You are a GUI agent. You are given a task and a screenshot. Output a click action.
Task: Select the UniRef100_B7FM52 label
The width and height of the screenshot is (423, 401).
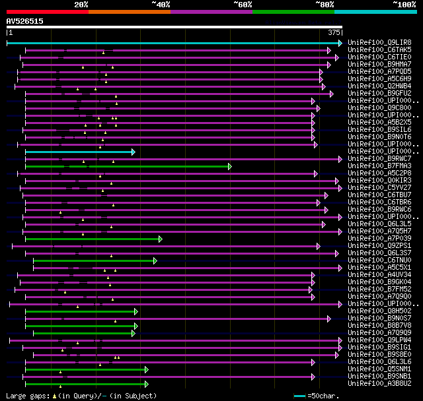tap(379, 290)
